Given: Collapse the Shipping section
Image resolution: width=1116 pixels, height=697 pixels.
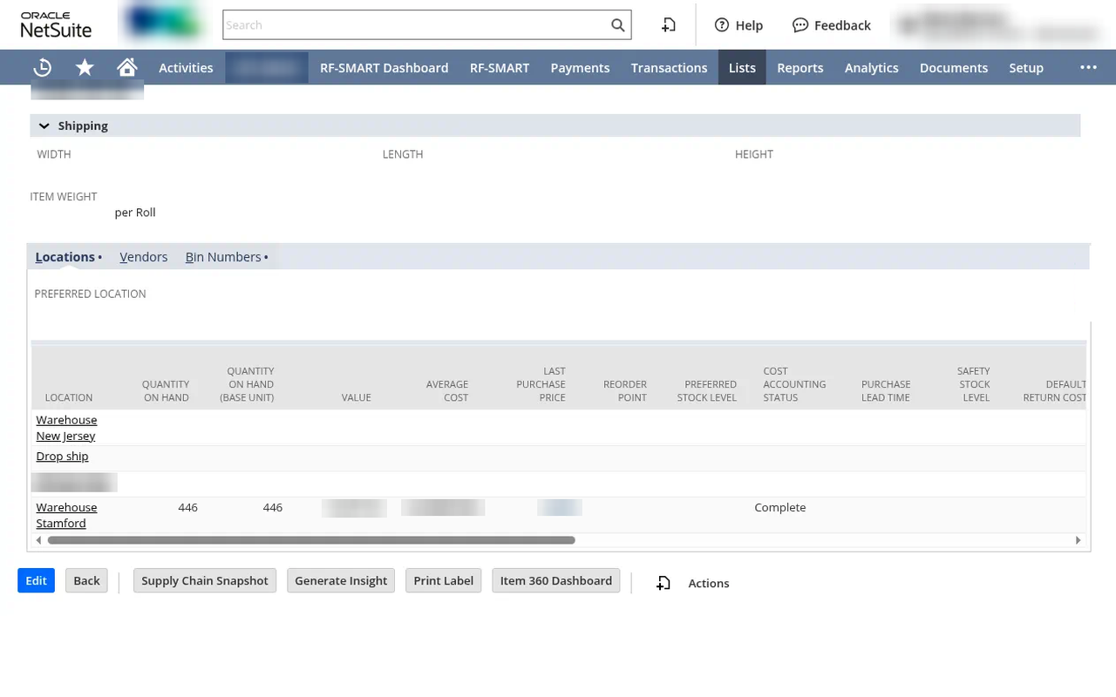Looking at the screenshot, I should coord(44,125).
